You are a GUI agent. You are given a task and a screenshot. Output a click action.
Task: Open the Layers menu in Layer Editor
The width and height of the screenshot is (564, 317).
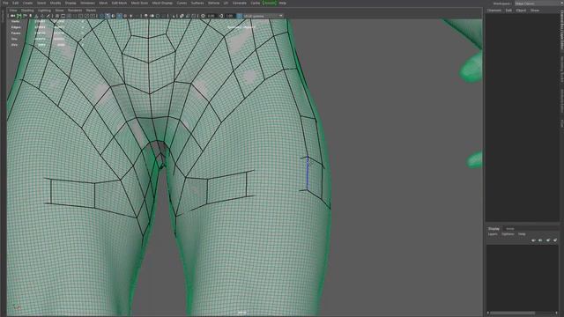click(493, 234)
